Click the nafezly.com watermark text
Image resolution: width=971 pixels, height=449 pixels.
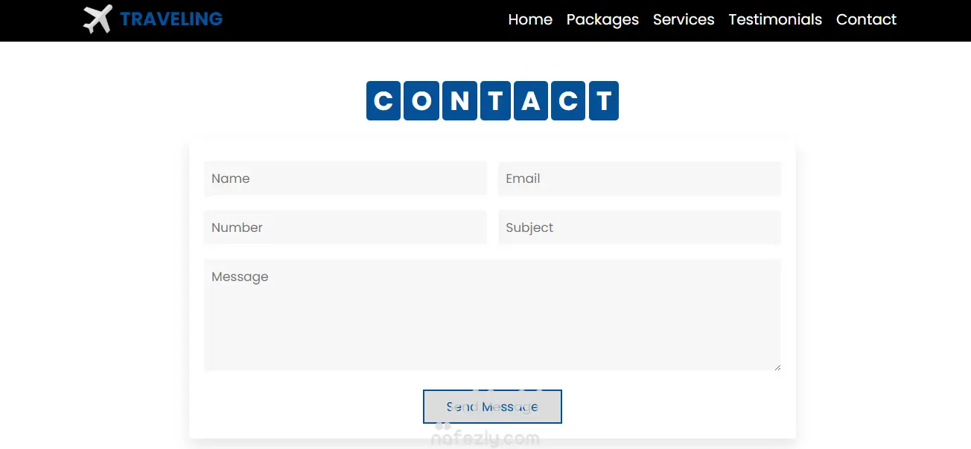[x=485, y=439]
